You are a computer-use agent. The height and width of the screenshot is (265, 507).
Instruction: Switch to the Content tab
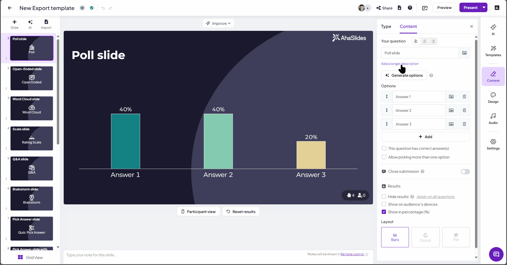coord(408,26)
